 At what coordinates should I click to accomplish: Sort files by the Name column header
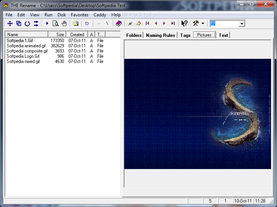pyautogui.click(x=26, y=34)
